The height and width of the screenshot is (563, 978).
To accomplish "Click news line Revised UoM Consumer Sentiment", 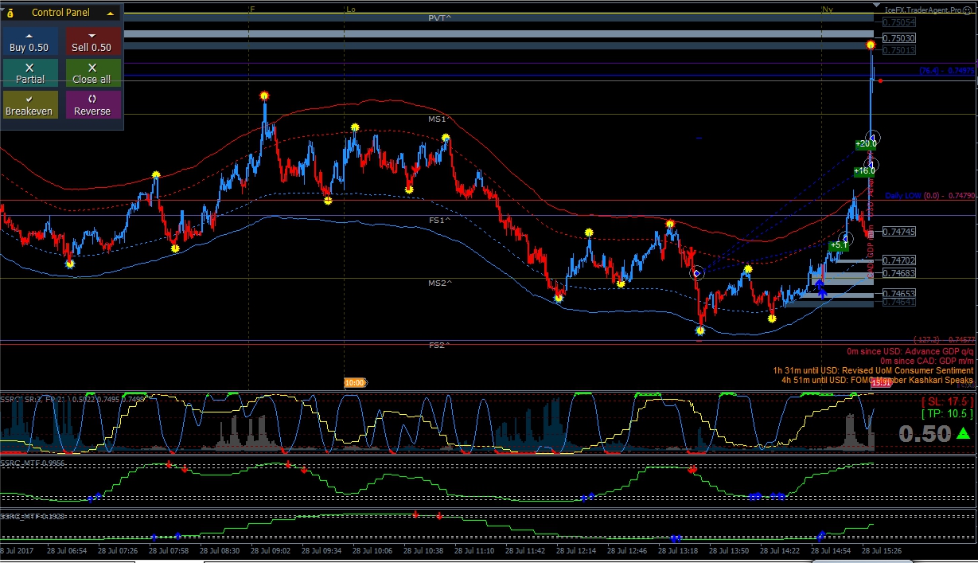I will (x=873, y=370).
